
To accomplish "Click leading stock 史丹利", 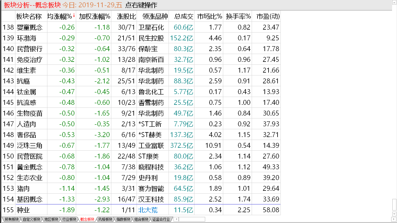I will coord(148,178).
